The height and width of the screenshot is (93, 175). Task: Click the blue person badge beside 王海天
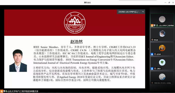[x=152, y=68]
